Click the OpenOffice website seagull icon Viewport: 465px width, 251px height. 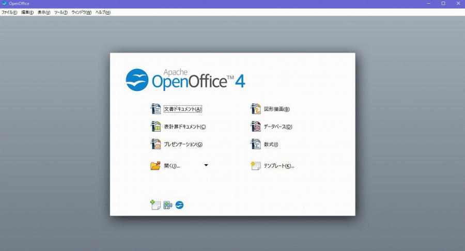[179, 205]
